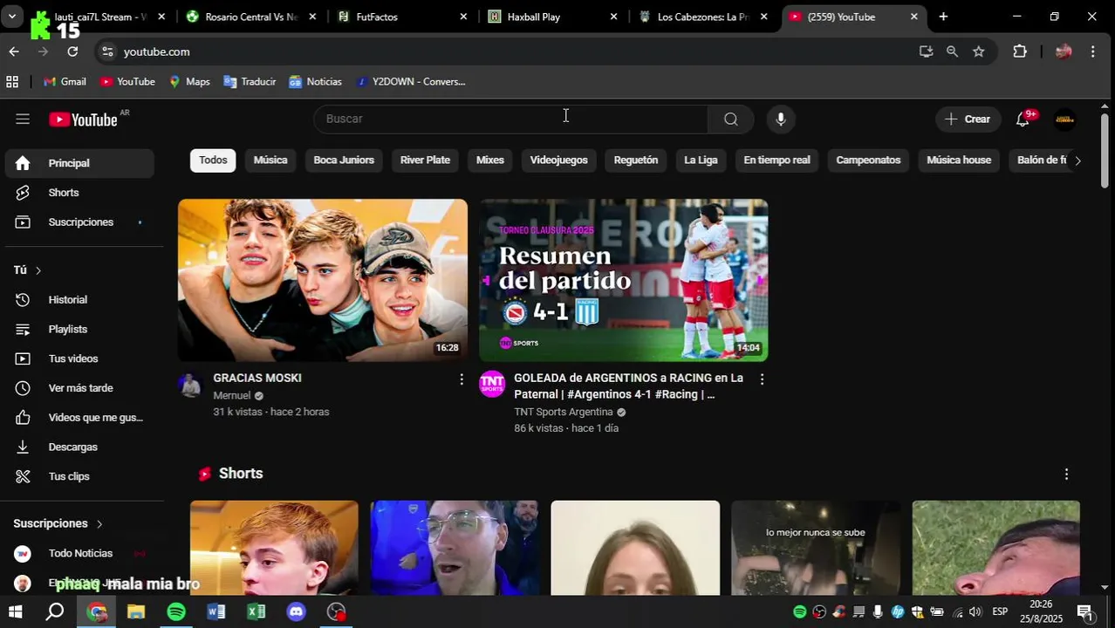
Task: Open Ver más tarde in sidebar
Action: coord(79,388)
